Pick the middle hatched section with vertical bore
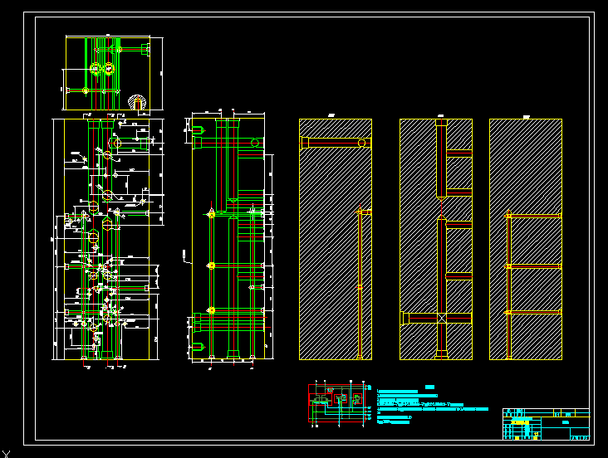The width and height of the screenshot is (608, 458). (x=436, y=239)
